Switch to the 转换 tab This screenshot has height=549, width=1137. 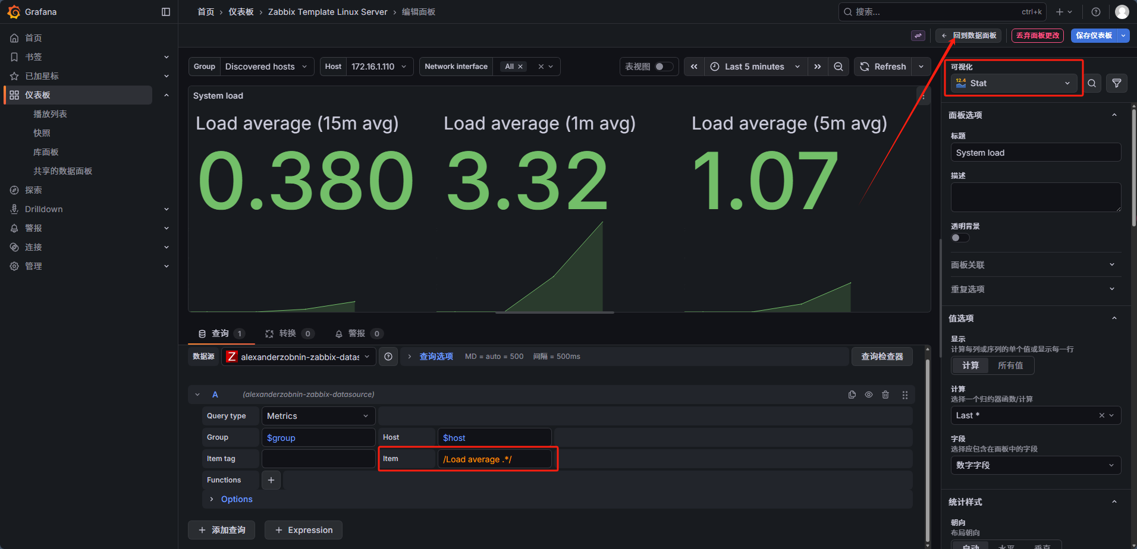[x=289, y=333]
